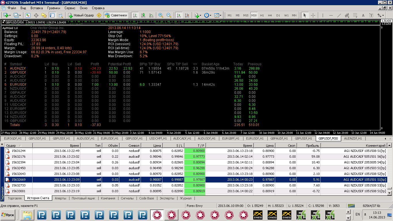Switch chart to bar chart style

click(135, 15)
